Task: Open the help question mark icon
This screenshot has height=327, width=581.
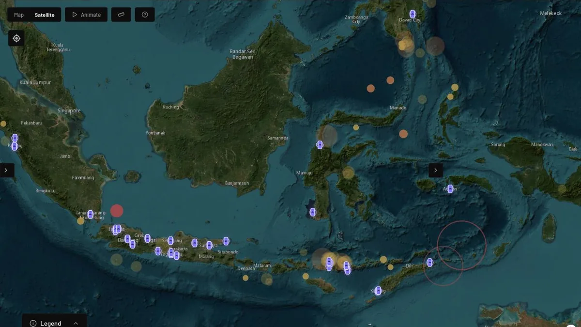Action: (145, 15)
